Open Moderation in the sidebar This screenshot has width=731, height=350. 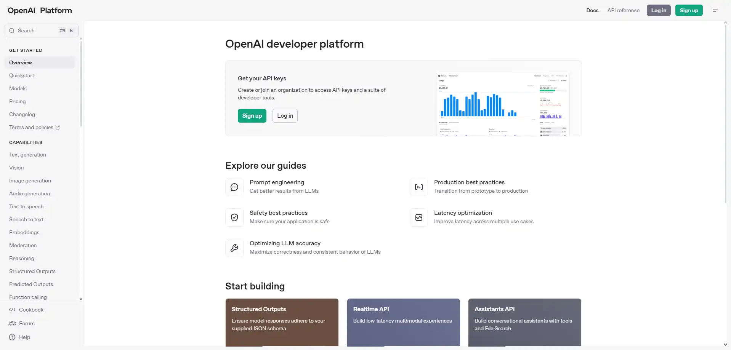23,246
